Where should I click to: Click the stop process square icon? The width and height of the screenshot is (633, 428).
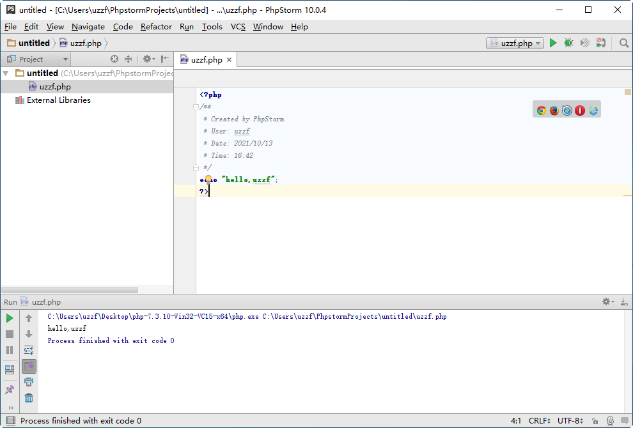[x=10, y=334]
